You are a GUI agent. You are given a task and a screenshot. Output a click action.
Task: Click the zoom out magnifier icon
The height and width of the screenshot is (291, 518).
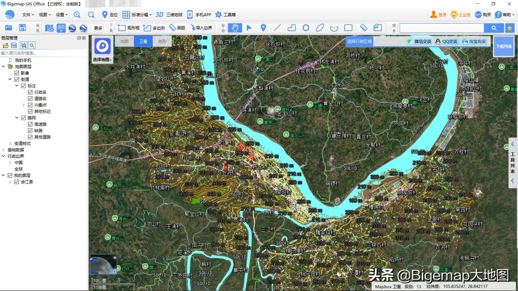91,15
